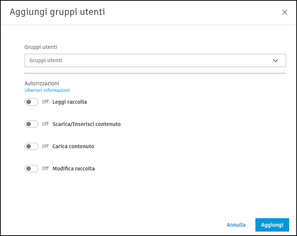Click the blue Aggiungi button
297x236 pixels.
[272, 225]
